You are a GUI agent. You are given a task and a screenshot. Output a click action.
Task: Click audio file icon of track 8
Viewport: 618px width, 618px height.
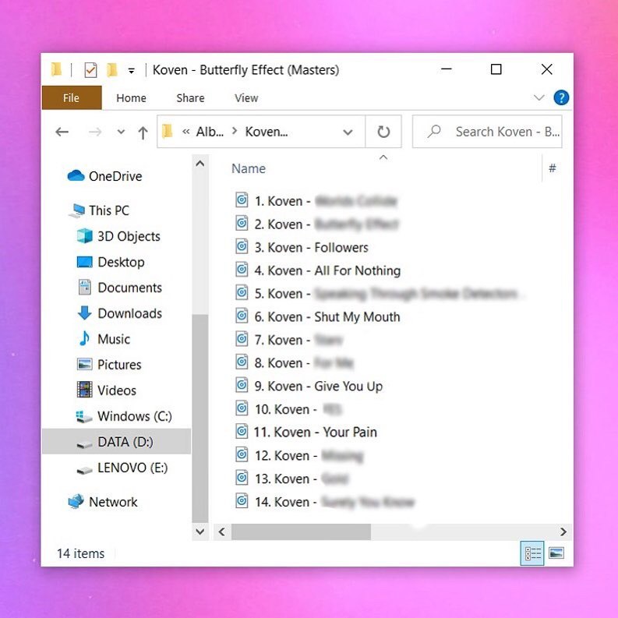coord(242,362)
